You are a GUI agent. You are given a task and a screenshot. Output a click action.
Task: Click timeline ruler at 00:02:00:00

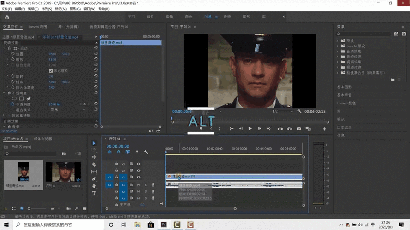coord(214,149)
